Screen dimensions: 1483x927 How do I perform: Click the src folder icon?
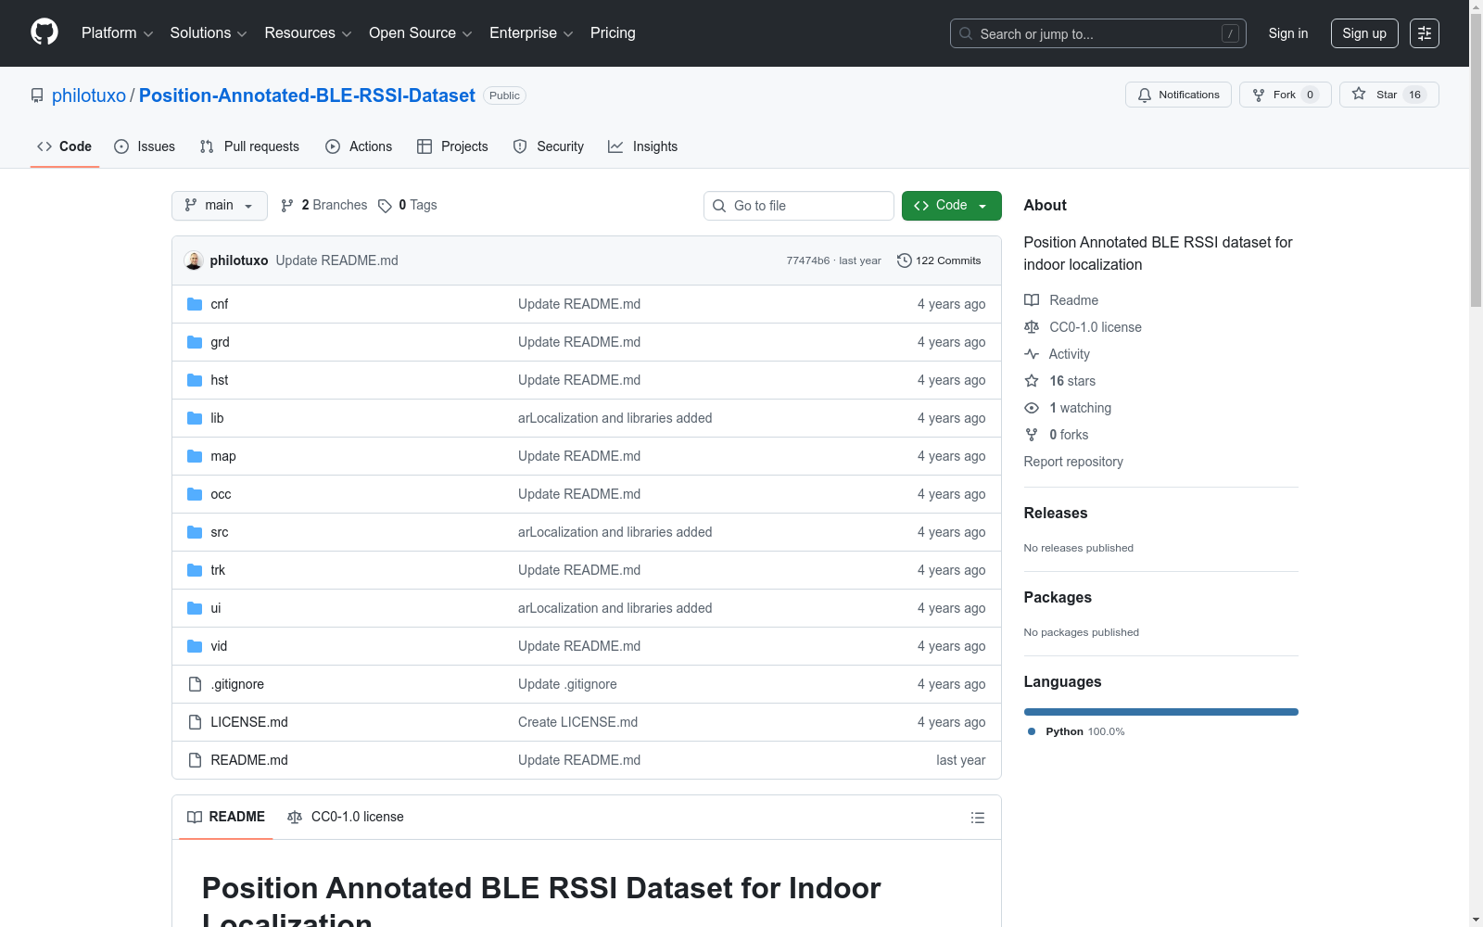coord(195,532)
